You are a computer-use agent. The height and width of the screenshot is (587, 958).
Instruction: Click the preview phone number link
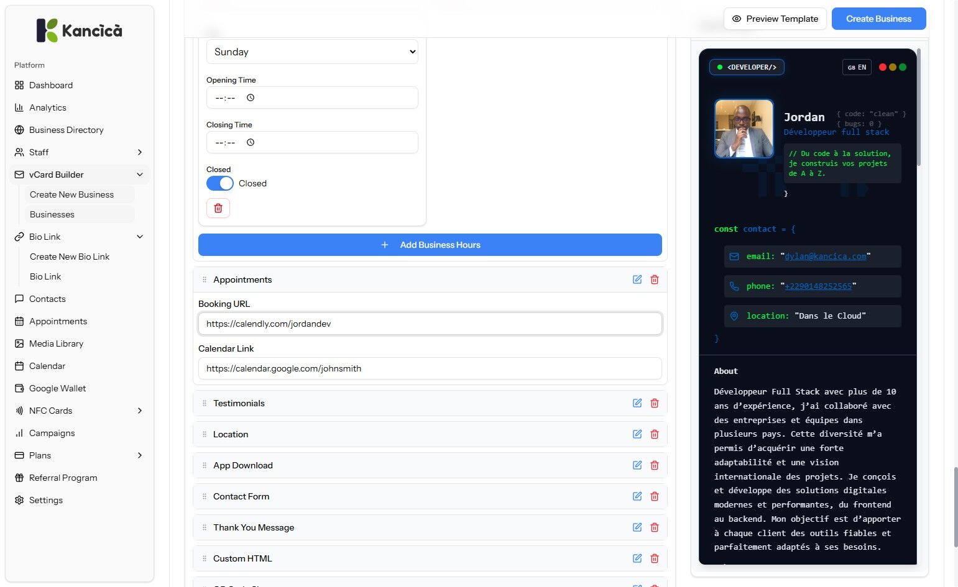[818, 286]
